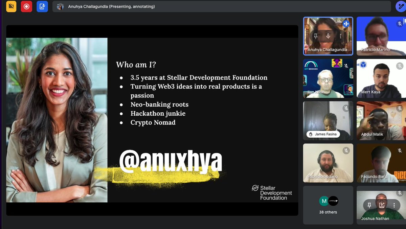Click the @anuxhya handle on the slide
406x229 pixels.
(x=171, y=161)
